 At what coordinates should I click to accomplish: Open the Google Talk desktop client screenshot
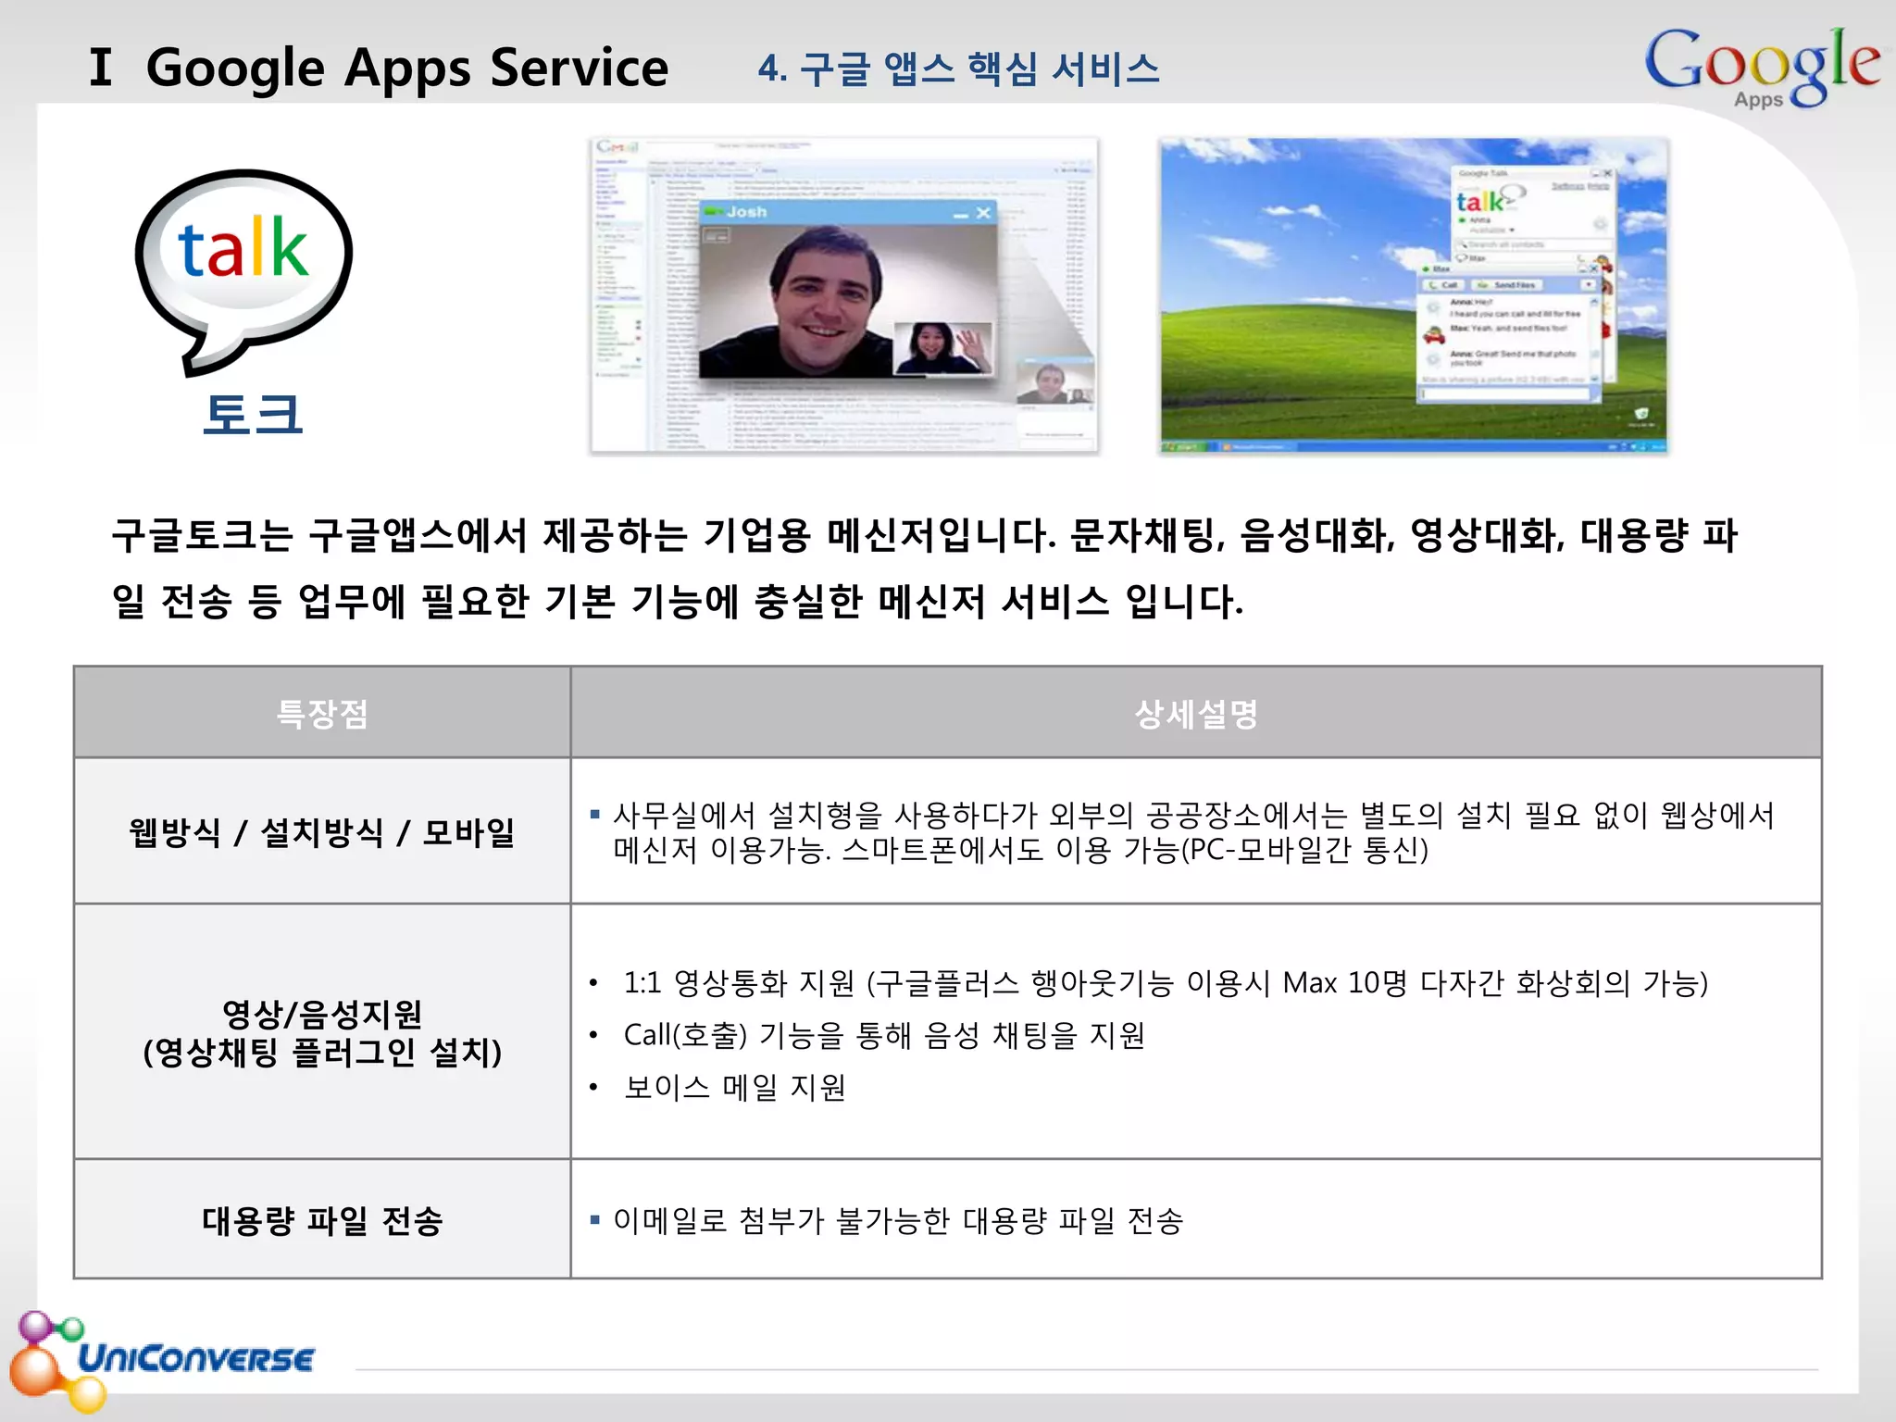(1414, 295)
